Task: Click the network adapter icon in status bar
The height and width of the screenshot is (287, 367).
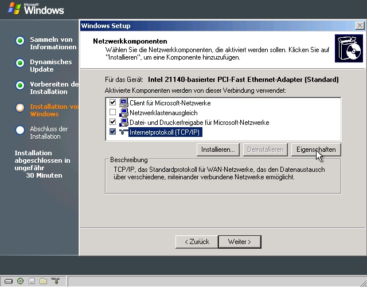Action: point(56,281)
